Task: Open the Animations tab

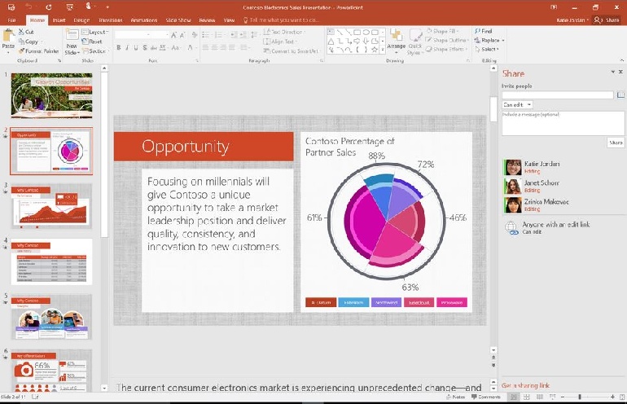Action: pos(144,20)
